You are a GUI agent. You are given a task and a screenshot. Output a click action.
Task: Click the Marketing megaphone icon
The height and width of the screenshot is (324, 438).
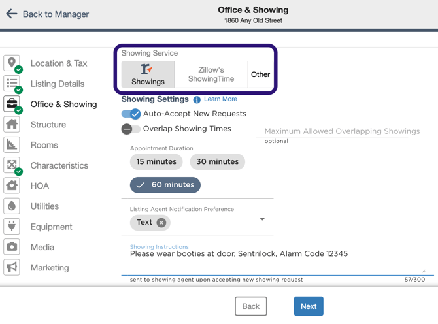point(12,267)
